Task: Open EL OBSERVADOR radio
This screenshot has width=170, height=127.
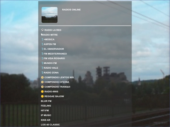Action: 54,49
